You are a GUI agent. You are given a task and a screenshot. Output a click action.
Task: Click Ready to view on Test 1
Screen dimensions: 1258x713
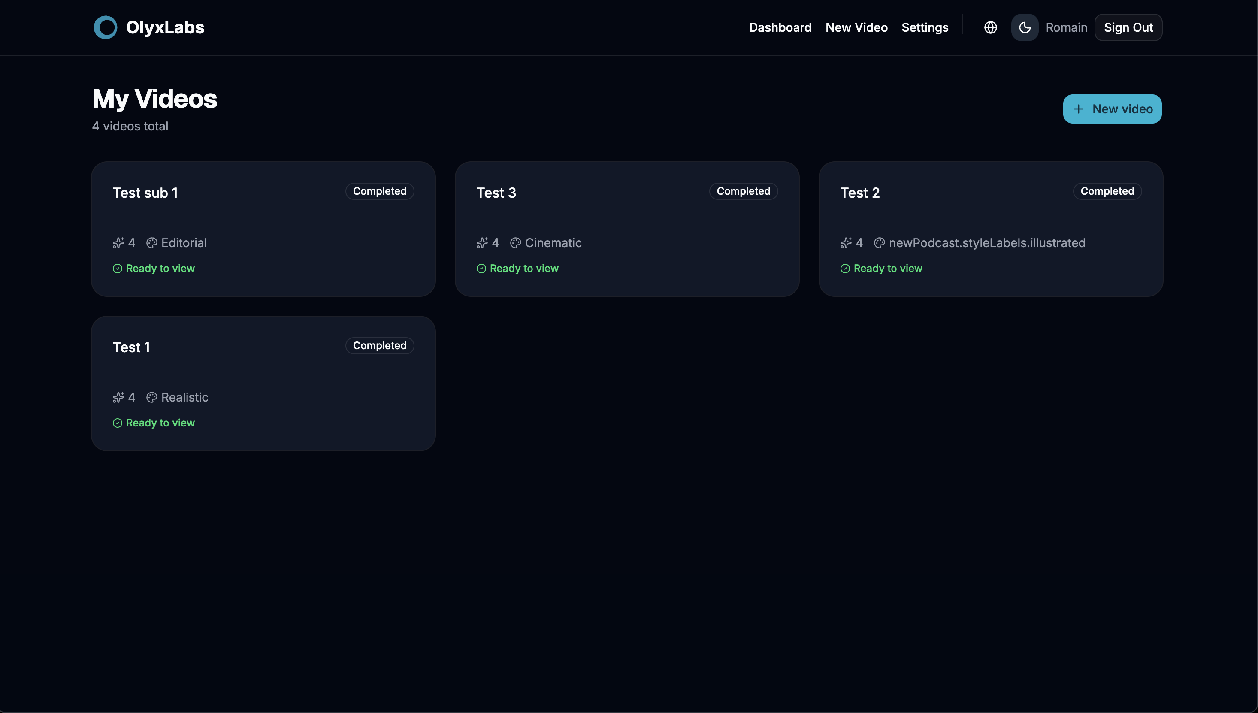pyautogui.click(x=160, y=423)
